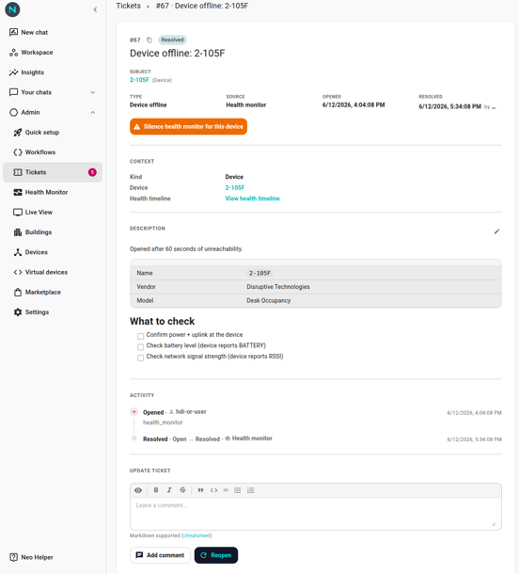Click Desk Occupancy model cell
The width and height of the screenshot is (519, 574).
click(x=269, y=300)
